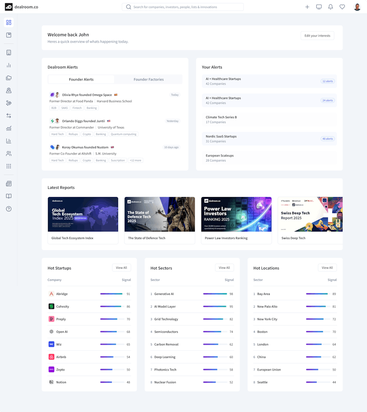Click the plus icon in top bar
Screen dimensions: 367x412
[x=307, y=7]
